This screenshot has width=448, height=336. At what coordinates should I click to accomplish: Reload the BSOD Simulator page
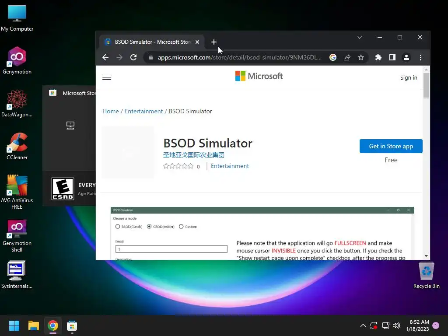coord(133,57)
